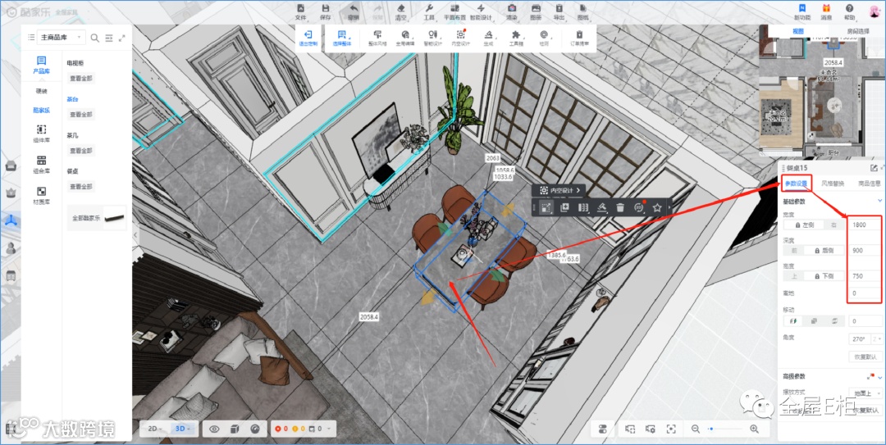886x445 pixels.
Task: Switch to the 参数设置 tab
Action: click(796, 184)
